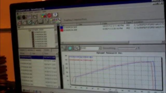The height and width of the screenshot is (93, 166).
Task: Select DYNORUN.001 in the tree list
Action: click(40, 32)
